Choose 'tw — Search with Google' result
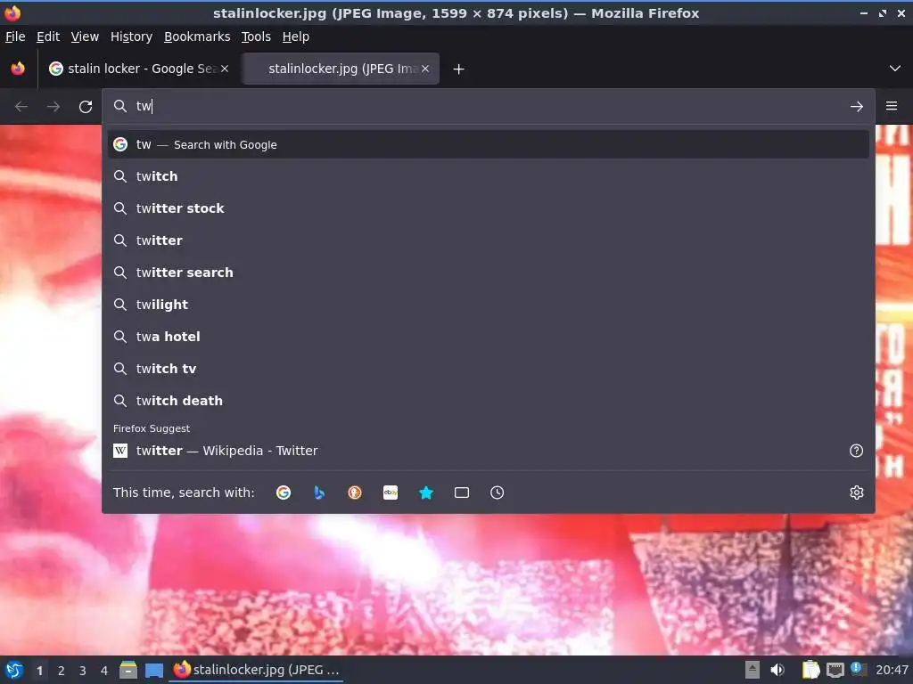The image size is (913, 684). point(488,144)
